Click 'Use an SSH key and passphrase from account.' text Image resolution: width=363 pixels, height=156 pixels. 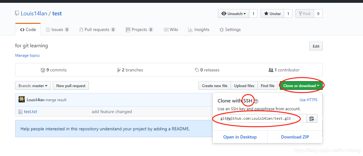[x=259, y=109]
